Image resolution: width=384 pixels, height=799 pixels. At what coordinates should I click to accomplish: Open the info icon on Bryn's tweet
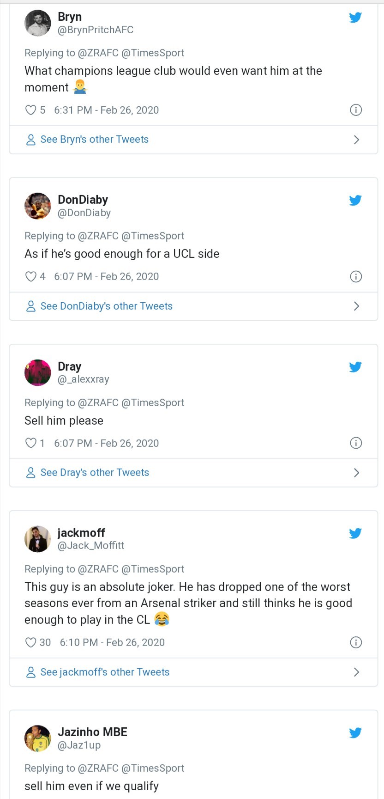tap(355, 110)
